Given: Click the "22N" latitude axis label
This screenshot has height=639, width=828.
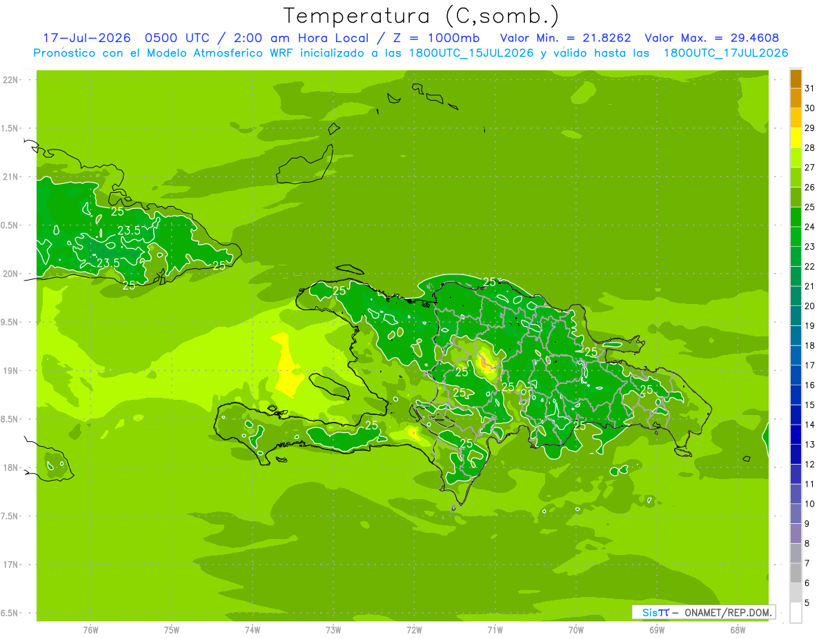Looking at the screenshot, I should pyautogui.click(x=10, y=80).
